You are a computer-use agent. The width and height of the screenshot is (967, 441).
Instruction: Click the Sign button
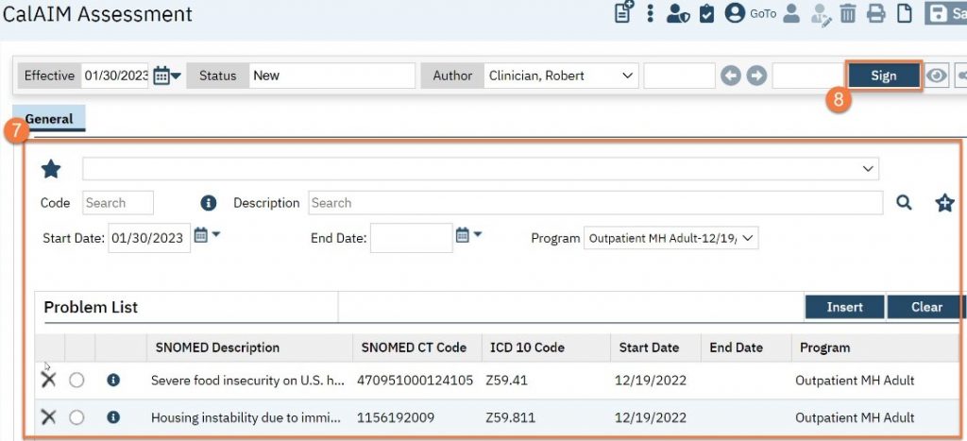[x=883, y=76]
